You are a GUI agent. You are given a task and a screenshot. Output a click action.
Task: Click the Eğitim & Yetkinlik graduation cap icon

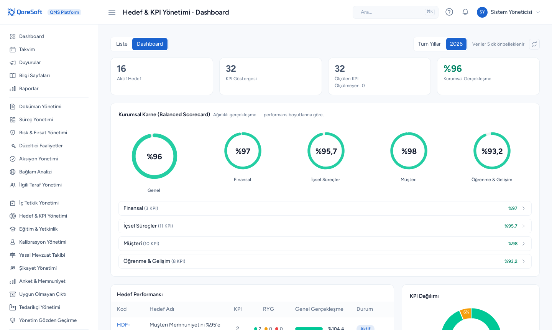13,229
